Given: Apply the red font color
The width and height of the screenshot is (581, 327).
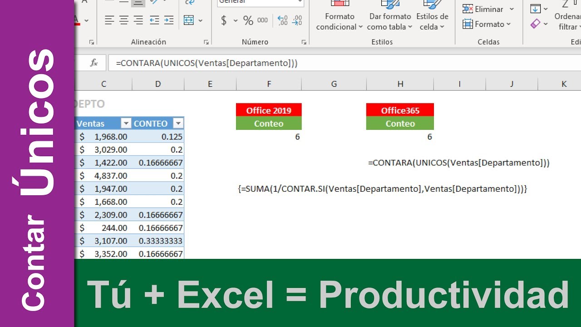Looking at the screenshot, I should [77, 20].
